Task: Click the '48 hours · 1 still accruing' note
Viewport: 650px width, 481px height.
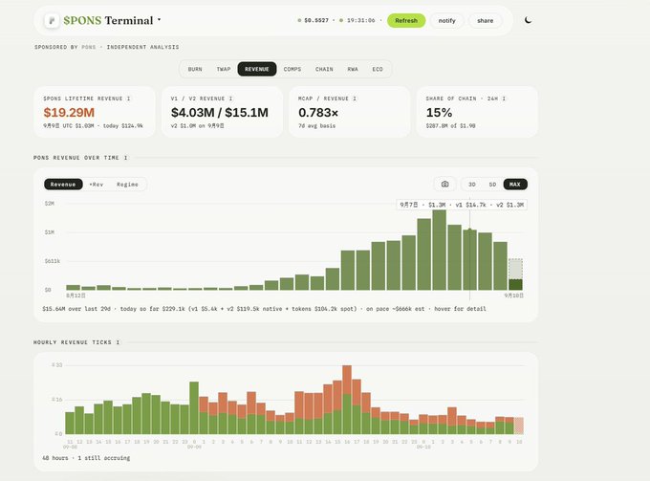Action: tap(86, 458)
